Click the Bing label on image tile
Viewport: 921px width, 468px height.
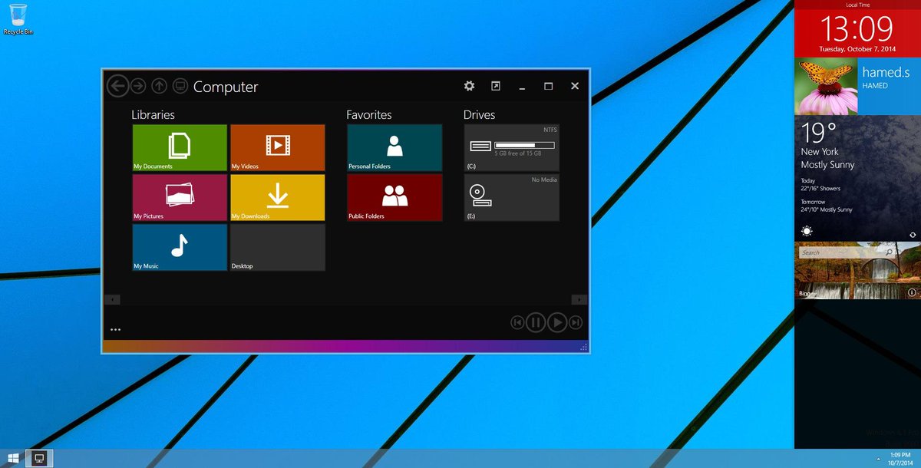[x=805, y=293]
